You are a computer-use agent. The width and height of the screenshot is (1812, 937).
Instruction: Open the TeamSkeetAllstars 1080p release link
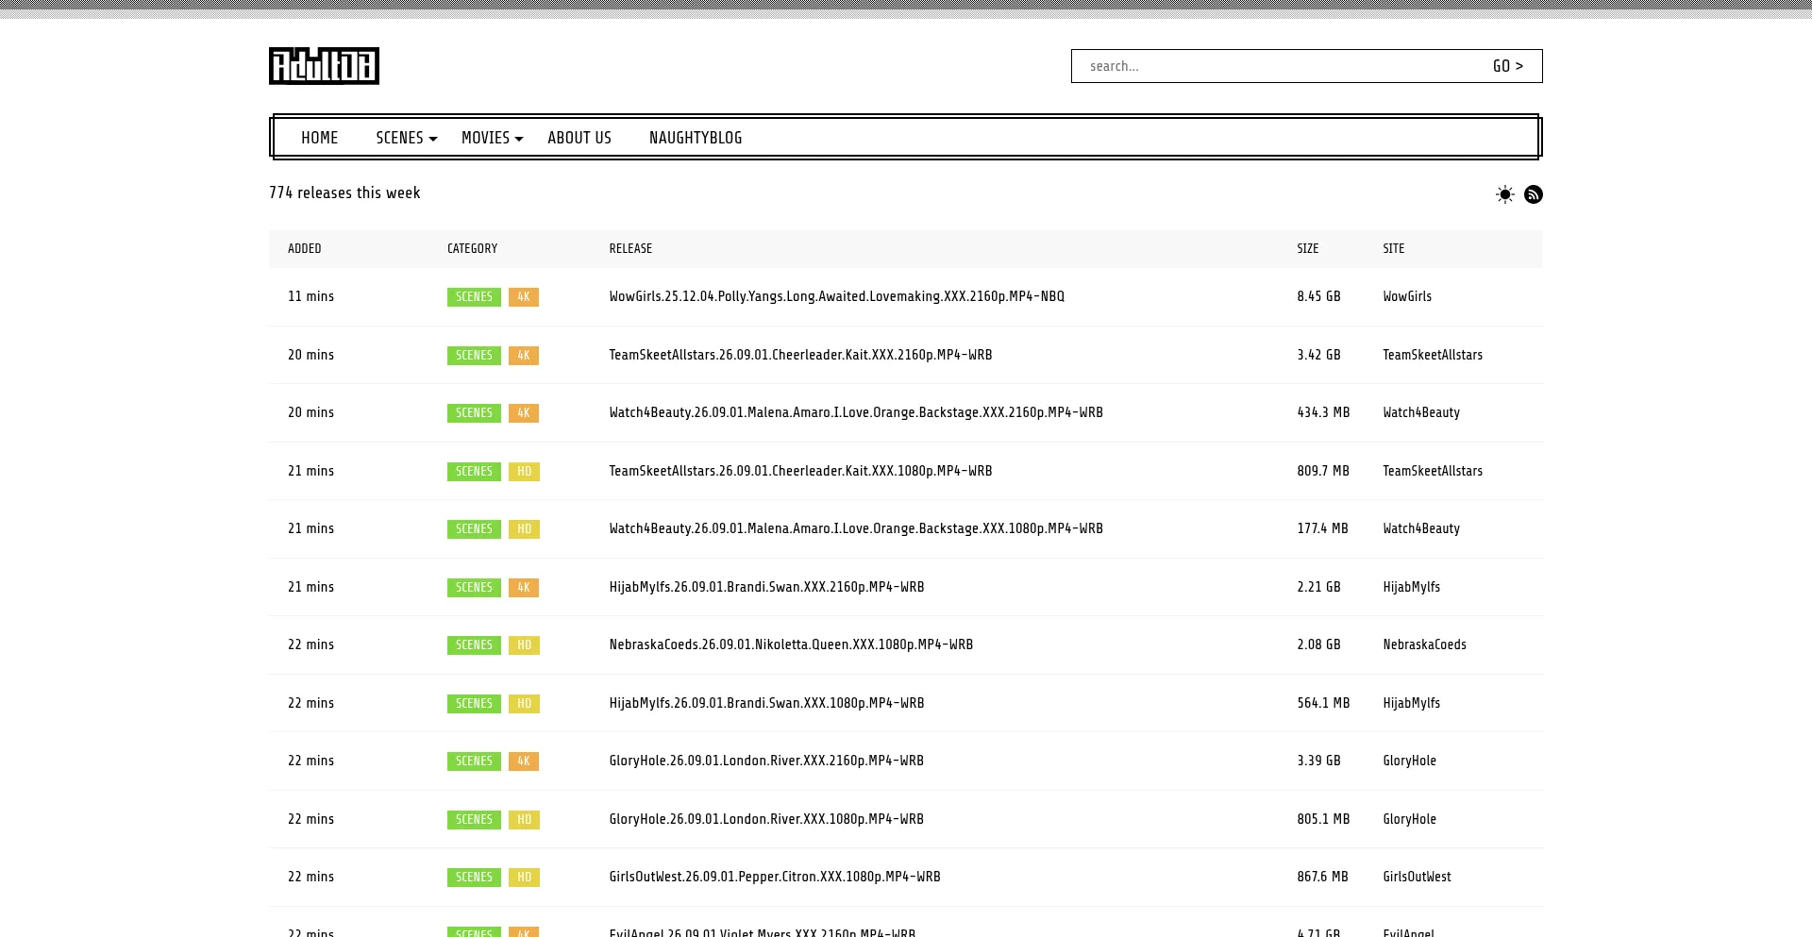coord(800,471)
